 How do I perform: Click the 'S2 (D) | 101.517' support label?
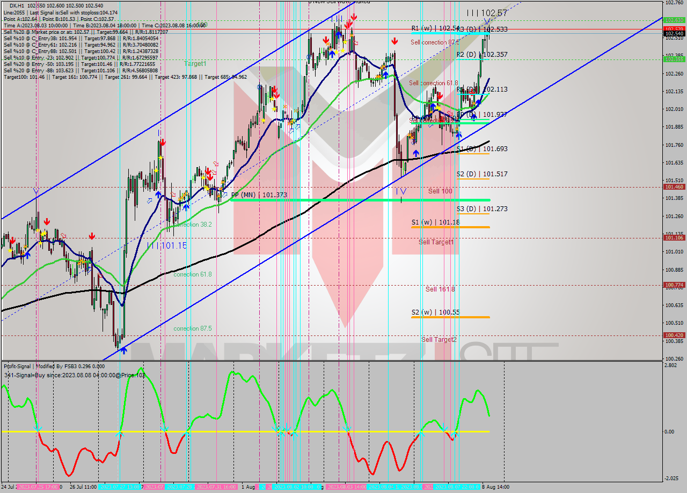(x=482, y=174)
